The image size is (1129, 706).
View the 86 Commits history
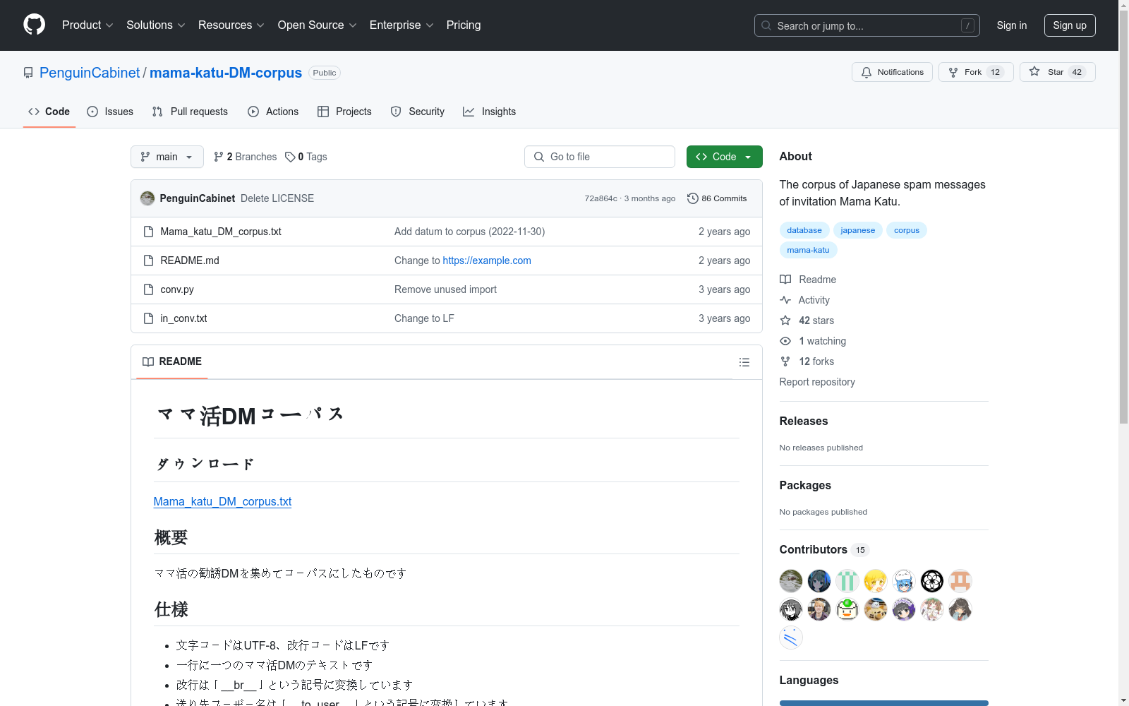[x=717, y=198]
